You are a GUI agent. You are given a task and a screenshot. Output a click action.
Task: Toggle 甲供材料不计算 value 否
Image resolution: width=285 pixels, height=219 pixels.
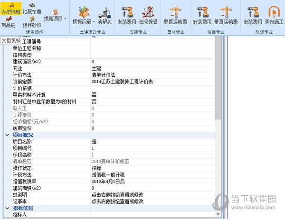[94, 95]
